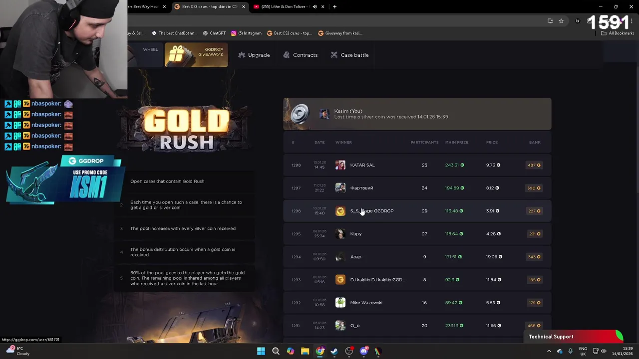Open DJ kakjtis winner profile
The width and height of the screenshot is (639, 359).
pos(377,280)
